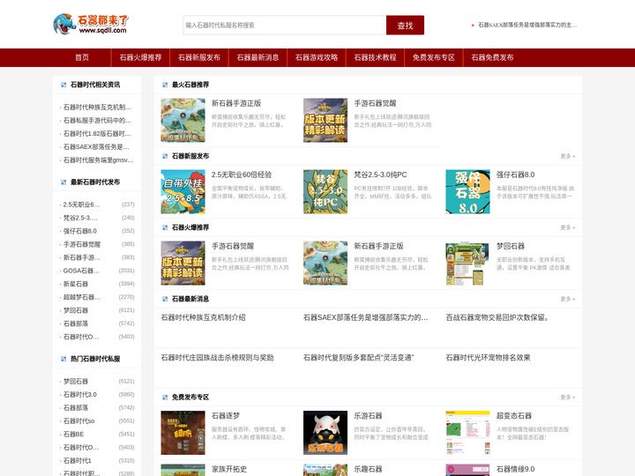Open sidebar entry 新星石器
This screenshot has height=476, width=635.
pyautogui.click(x=75, y=284)
